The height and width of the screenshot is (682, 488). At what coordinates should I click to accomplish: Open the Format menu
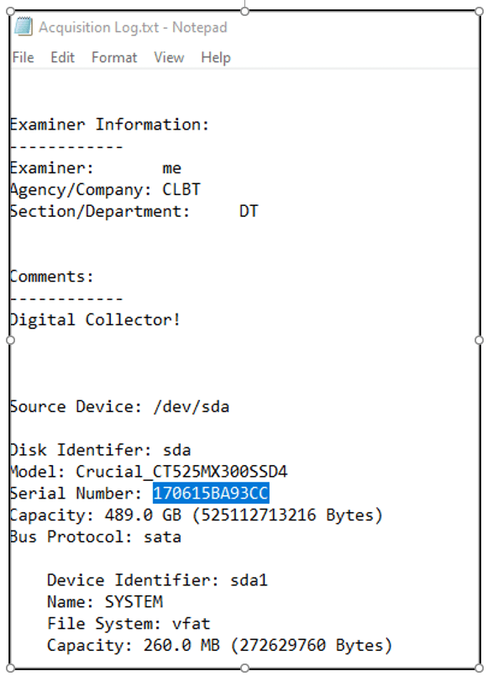[114, 57]
